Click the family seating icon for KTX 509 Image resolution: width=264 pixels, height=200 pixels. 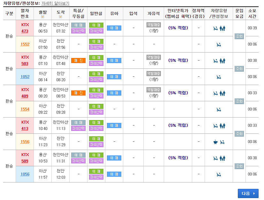pyautogui.click(x=222, y=158)
